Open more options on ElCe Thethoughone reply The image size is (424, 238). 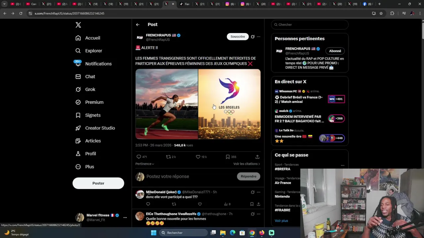(x=259, y=214)
